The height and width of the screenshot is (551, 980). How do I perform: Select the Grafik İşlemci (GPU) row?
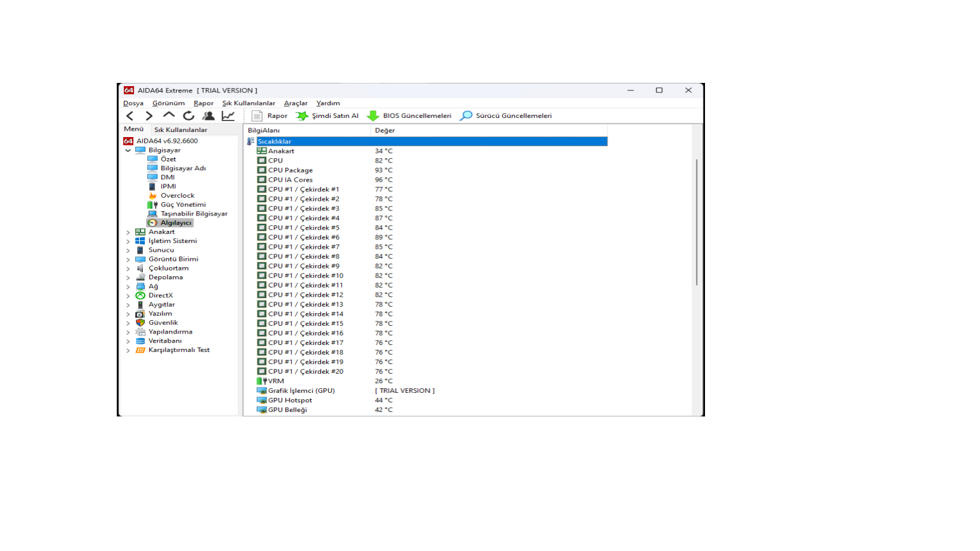click(427, 391)
